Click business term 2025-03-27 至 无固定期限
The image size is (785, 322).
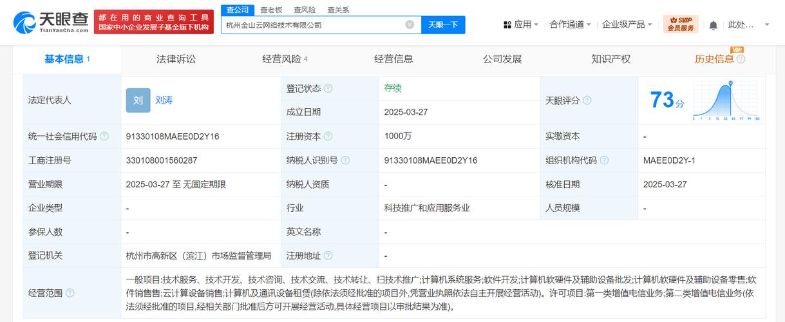176,184
